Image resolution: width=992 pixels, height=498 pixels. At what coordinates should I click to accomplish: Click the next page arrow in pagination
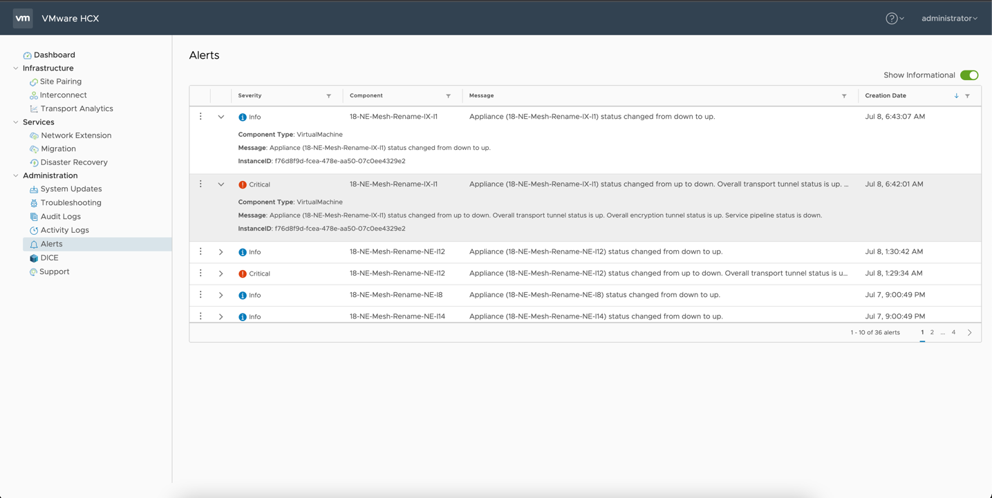pyautogui.click(x=970, y=333)
